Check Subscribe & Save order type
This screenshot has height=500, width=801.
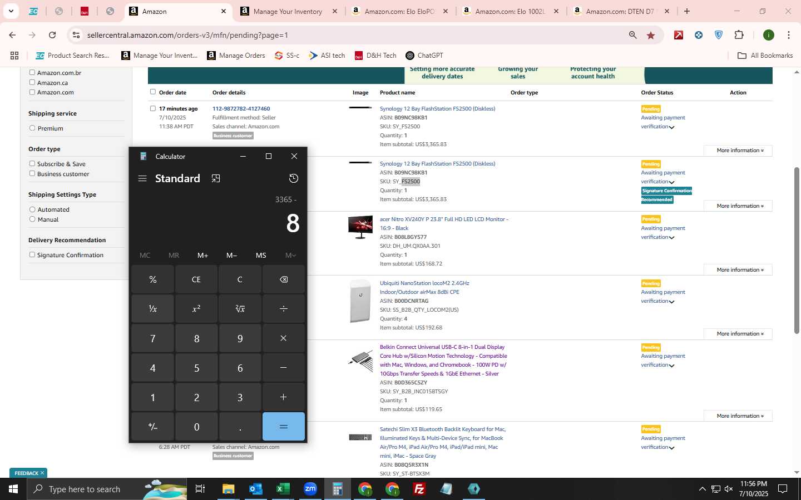32,163
